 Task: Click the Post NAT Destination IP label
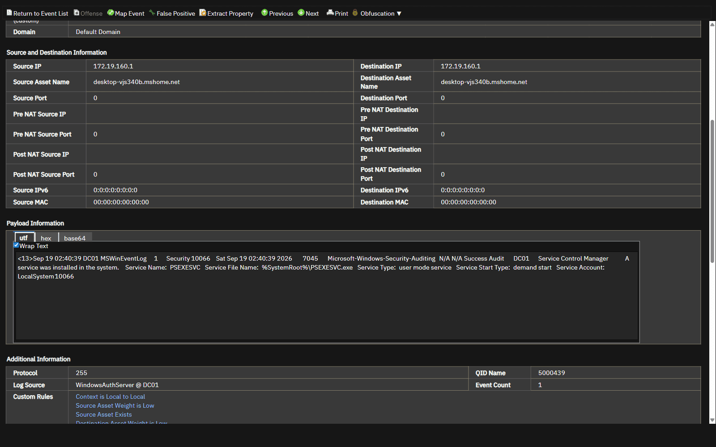coord(391,154)
